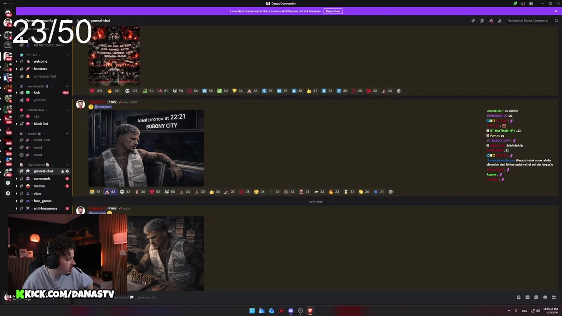Toggle the laughing reaction with 98
The width and height of the screenshot is (562, 316).
point(95,192)
